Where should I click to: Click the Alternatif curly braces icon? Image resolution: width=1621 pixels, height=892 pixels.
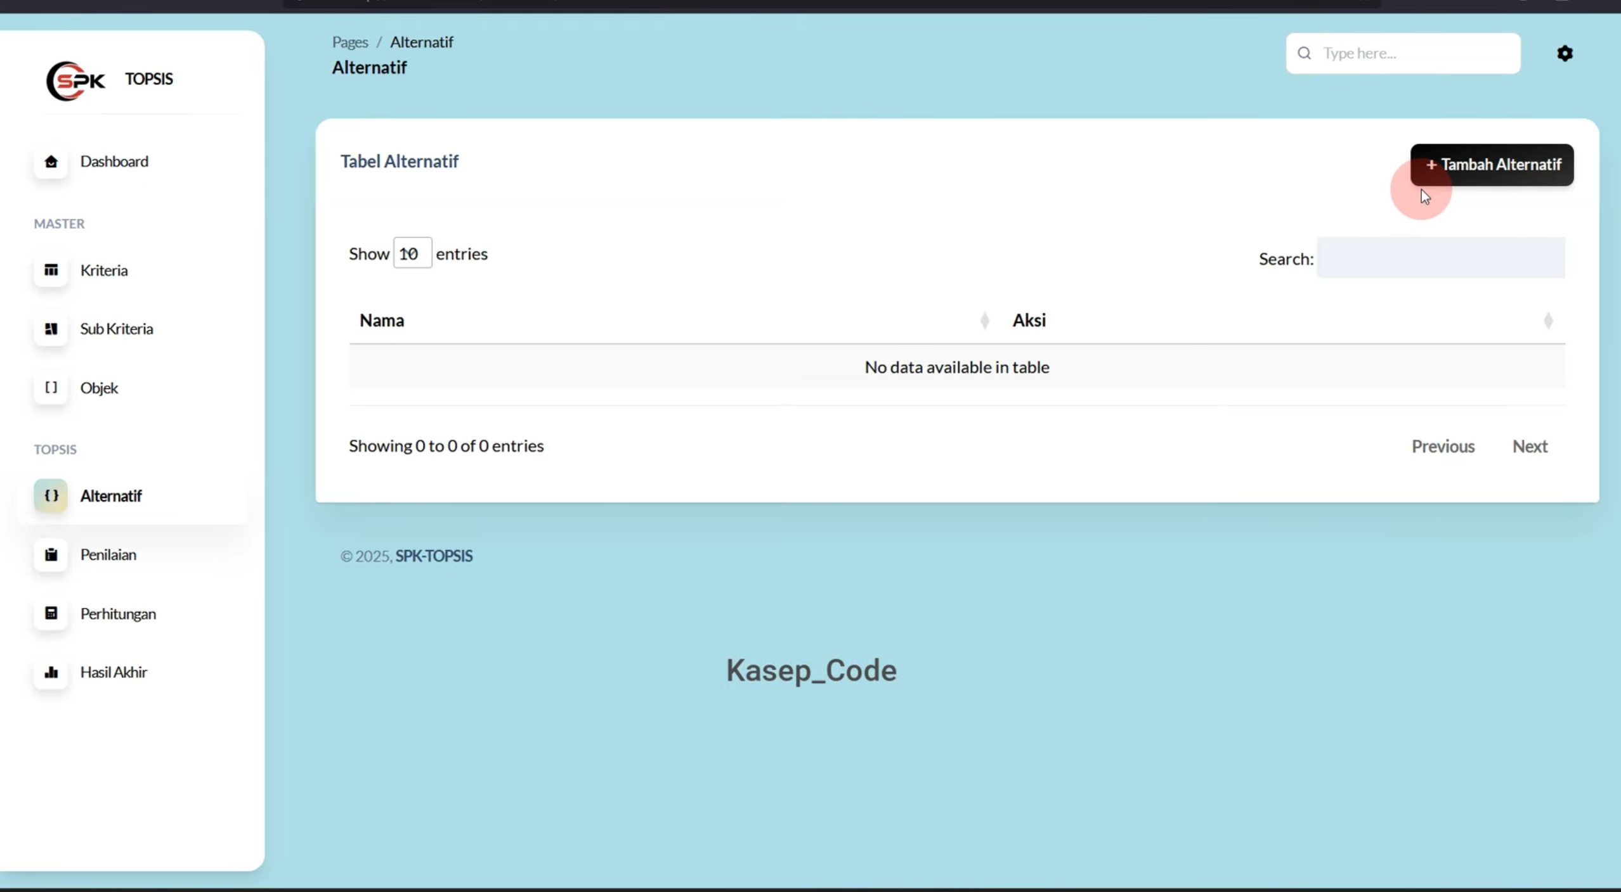point(51,496)
